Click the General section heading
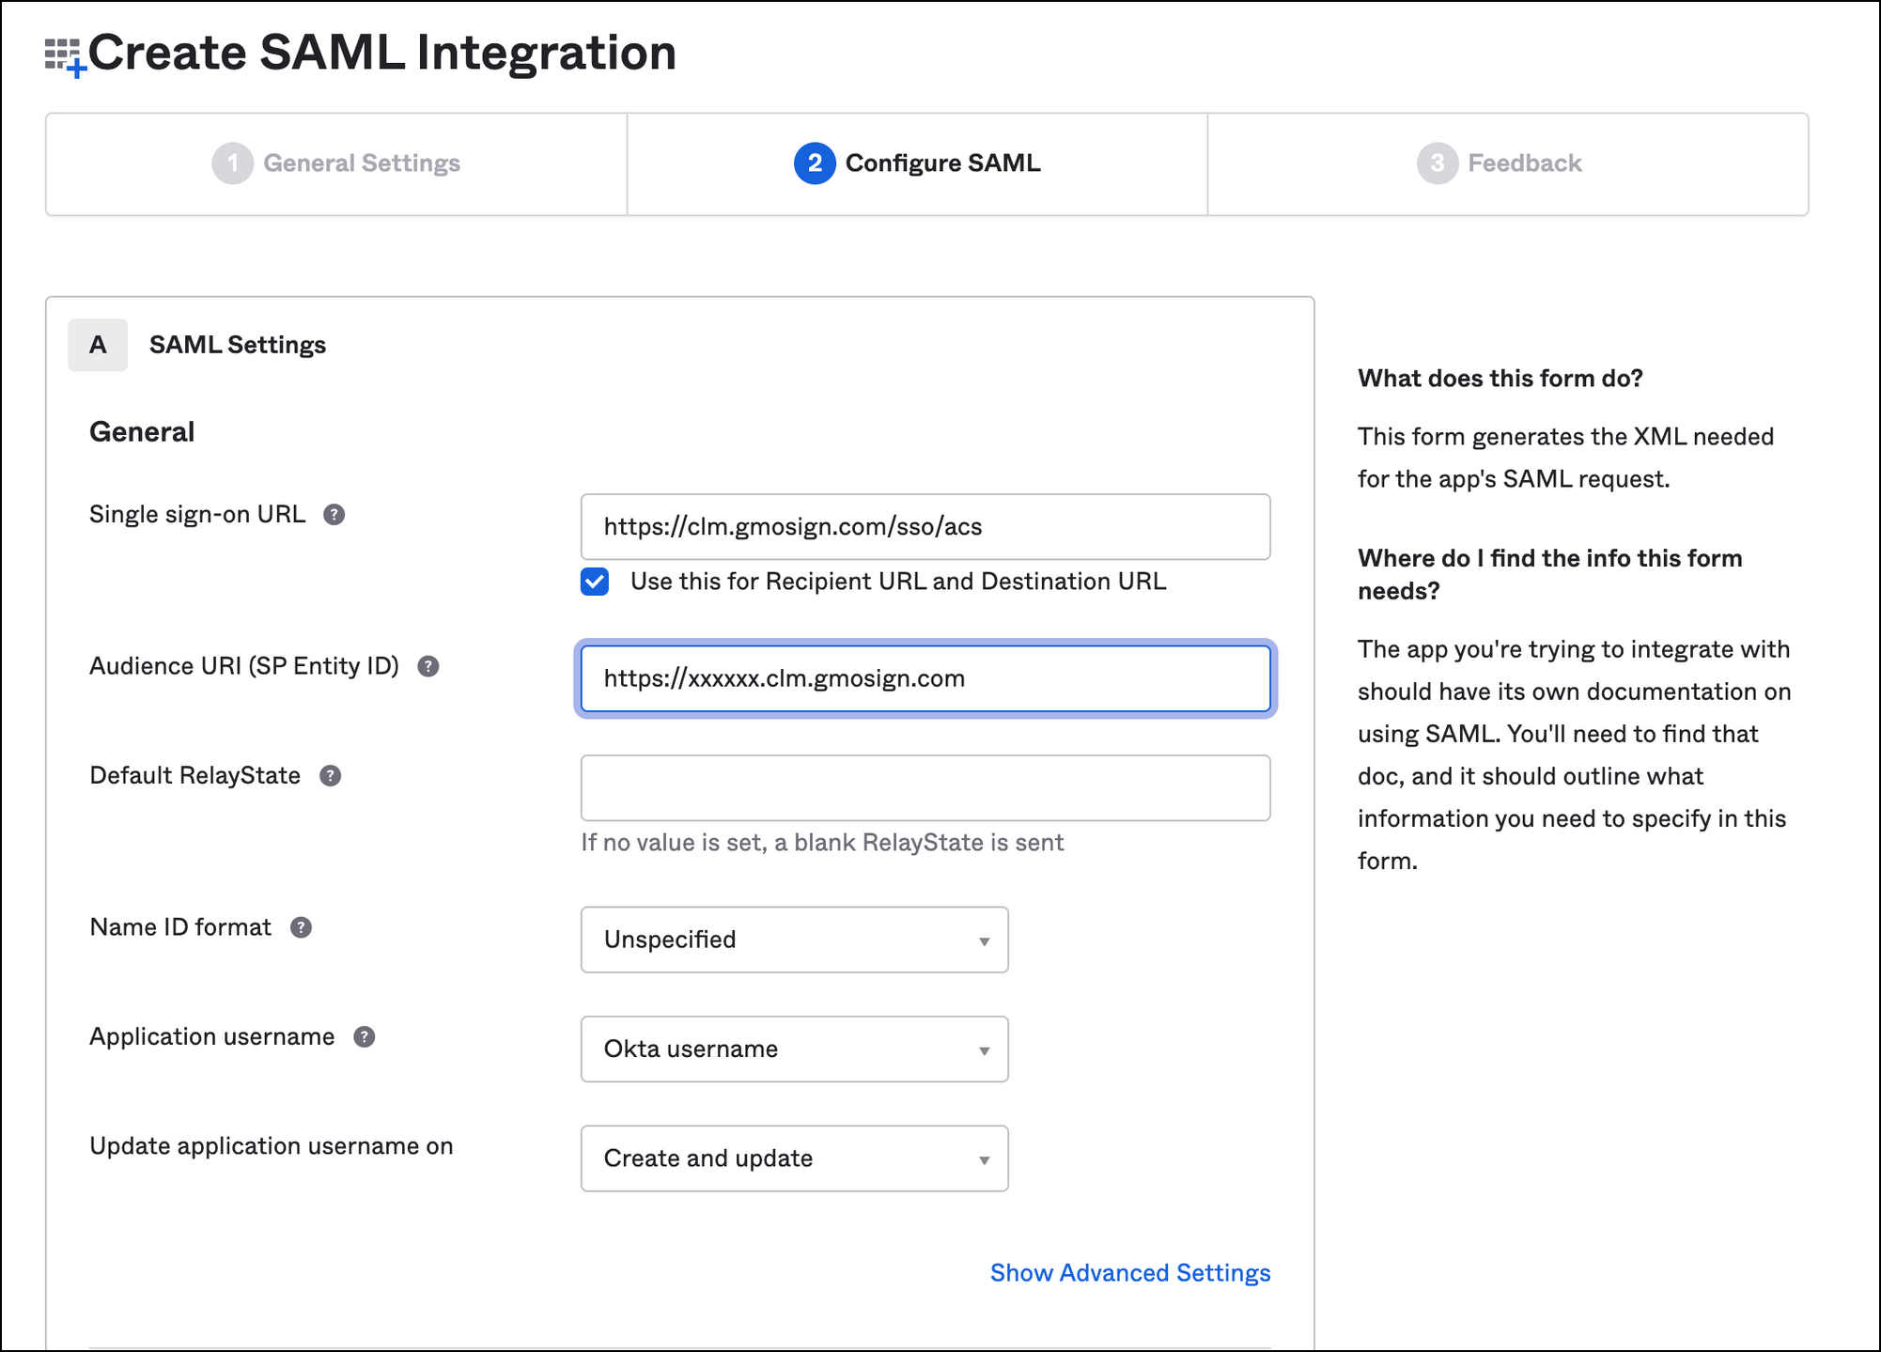Screen dimensions: 1881x1352 point(142,432)
